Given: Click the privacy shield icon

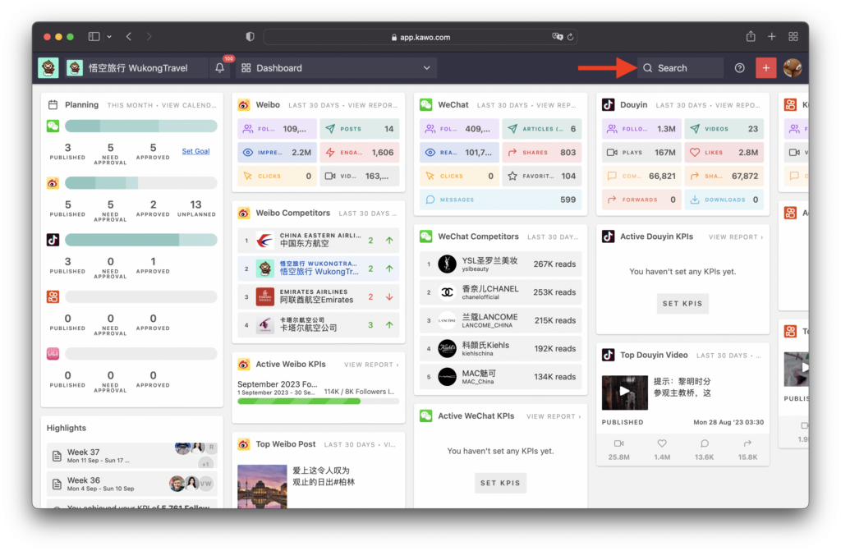Looking at the screenshot, I should (250, 36).
